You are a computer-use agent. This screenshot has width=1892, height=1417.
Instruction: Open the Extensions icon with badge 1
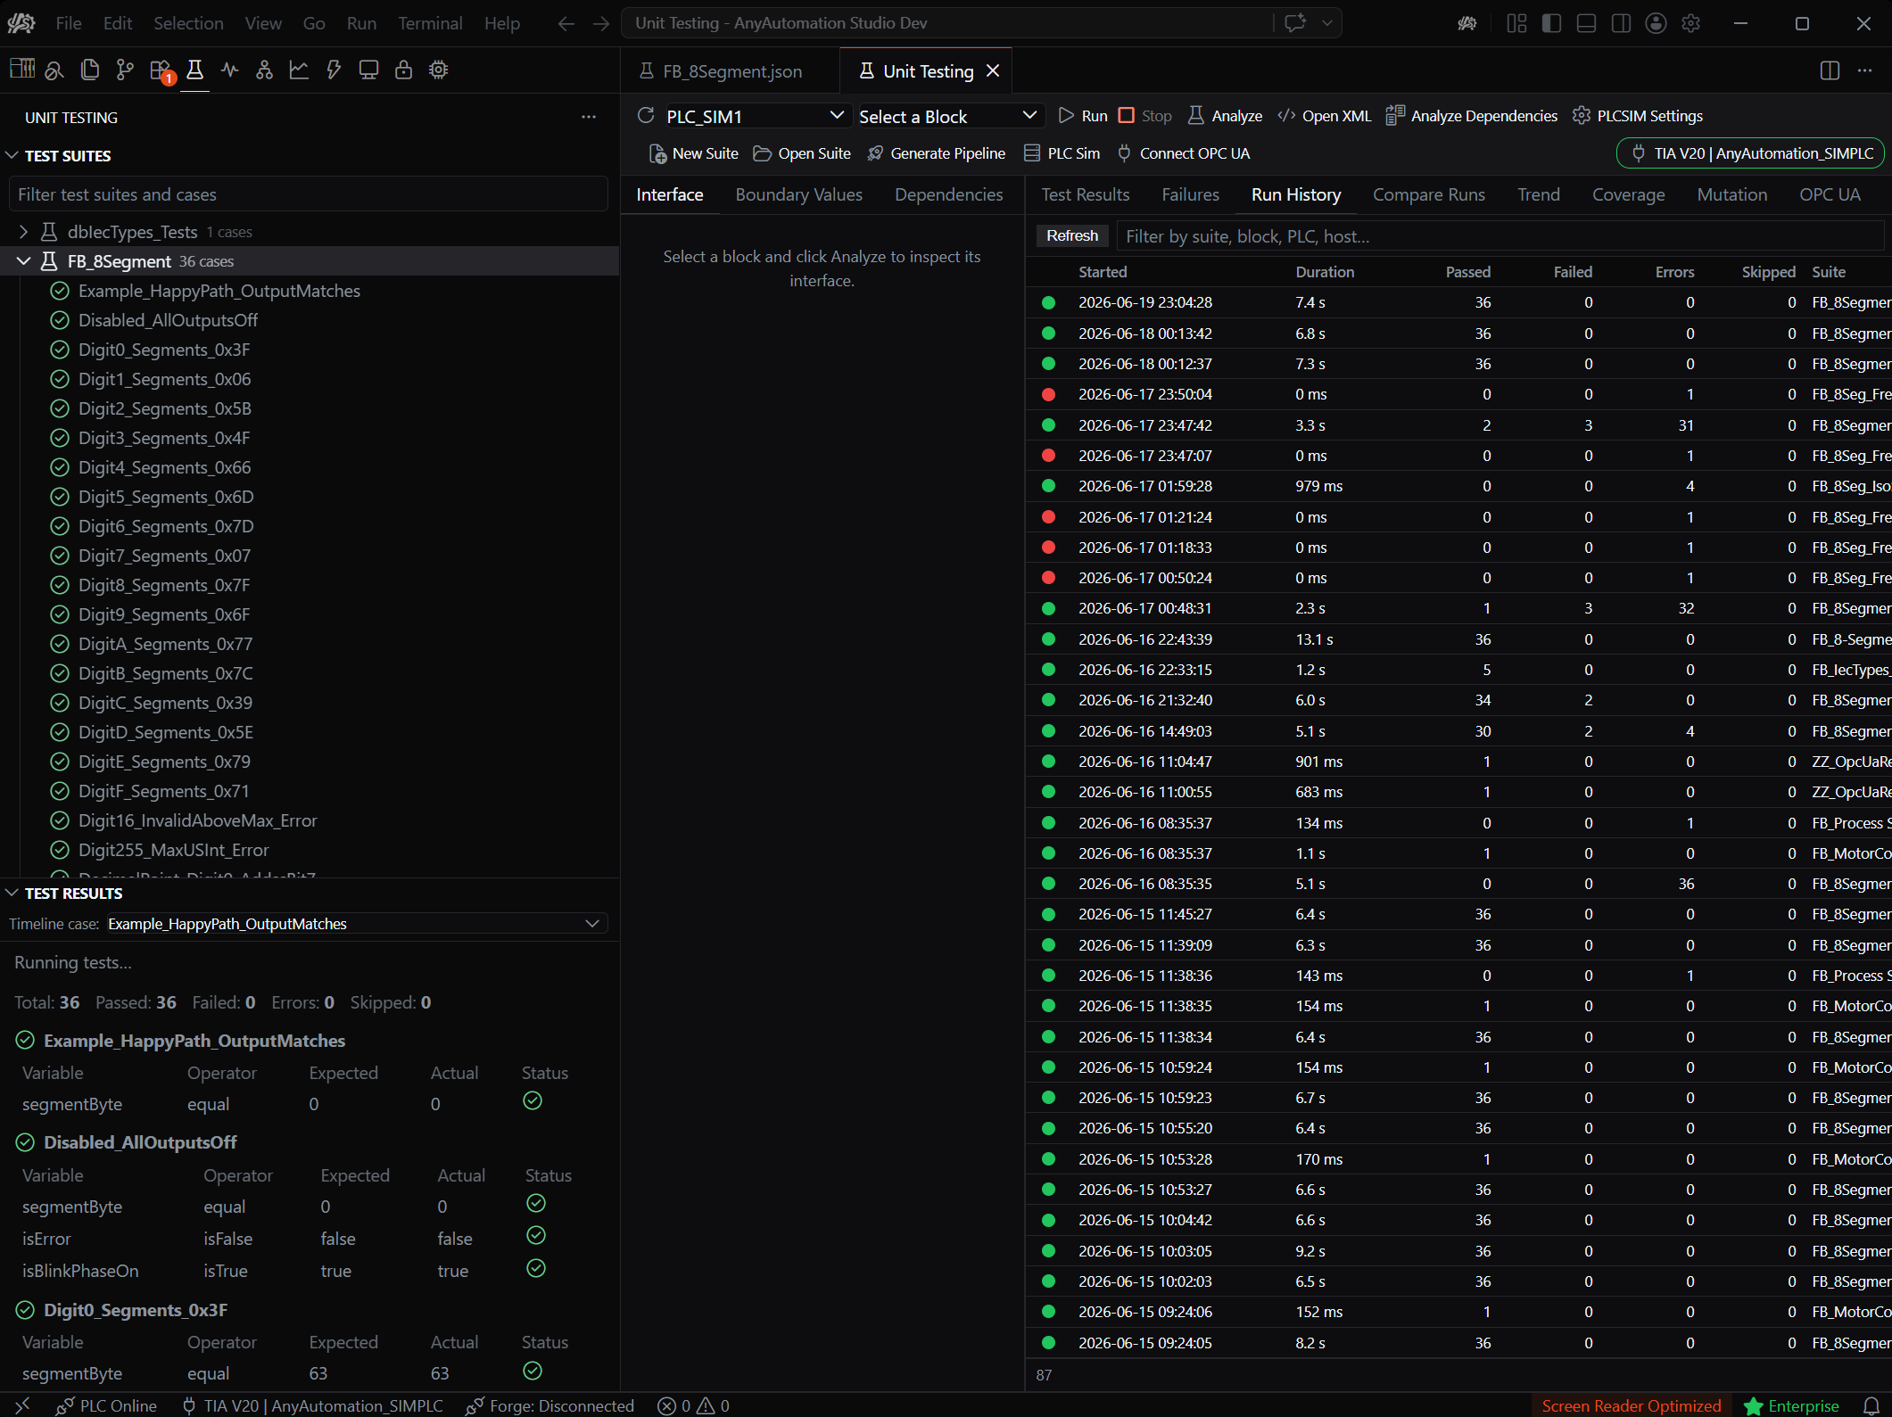point(161,70)
